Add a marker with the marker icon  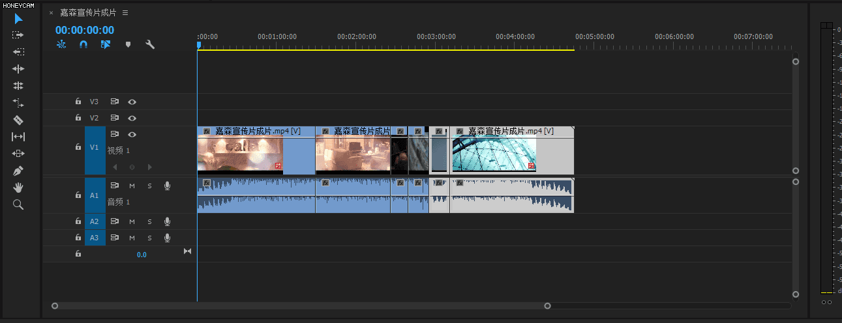point(128,45)
